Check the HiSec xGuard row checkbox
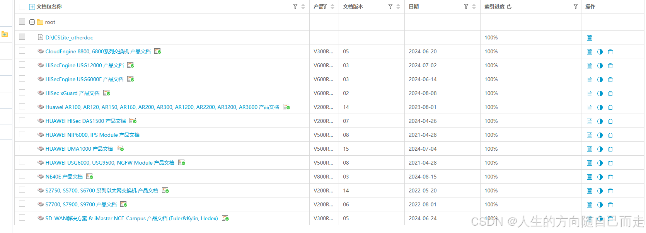Viewport: 646px width, 233px height. (22, 92)
